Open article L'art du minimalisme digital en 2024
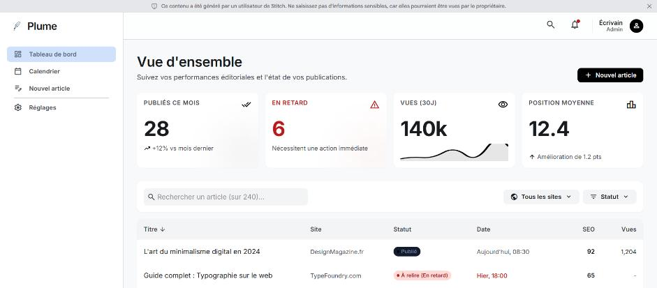The image size is (657, 288). point(202,252)
